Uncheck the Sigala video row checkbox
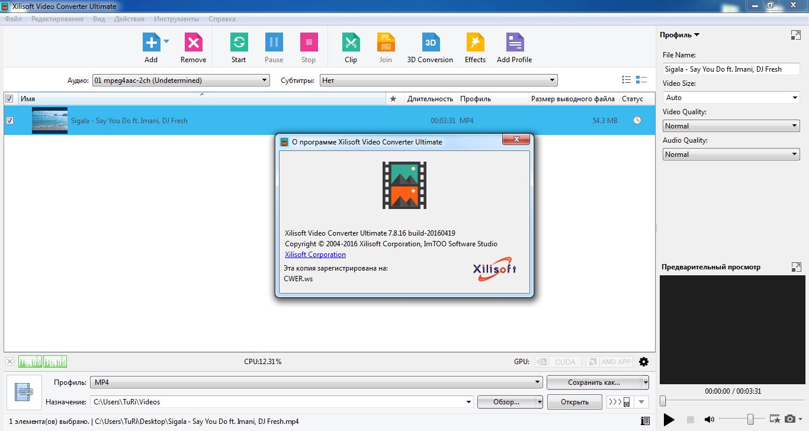Image resolution: width=809 pixels, height=431 pixels. (x=9, y=121)
